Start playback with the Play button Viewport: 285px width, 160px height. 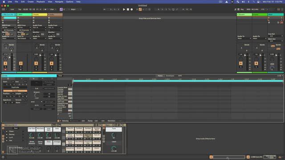pyautogui.click(x=124, y=9)
